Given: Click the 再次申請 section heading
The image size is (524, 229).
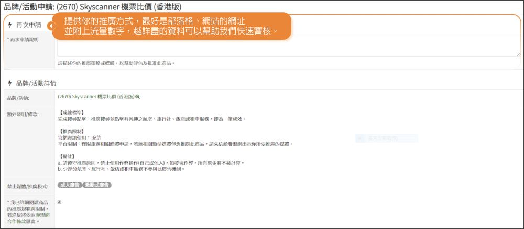Looking at the screenshot, I should coord(29,25).
